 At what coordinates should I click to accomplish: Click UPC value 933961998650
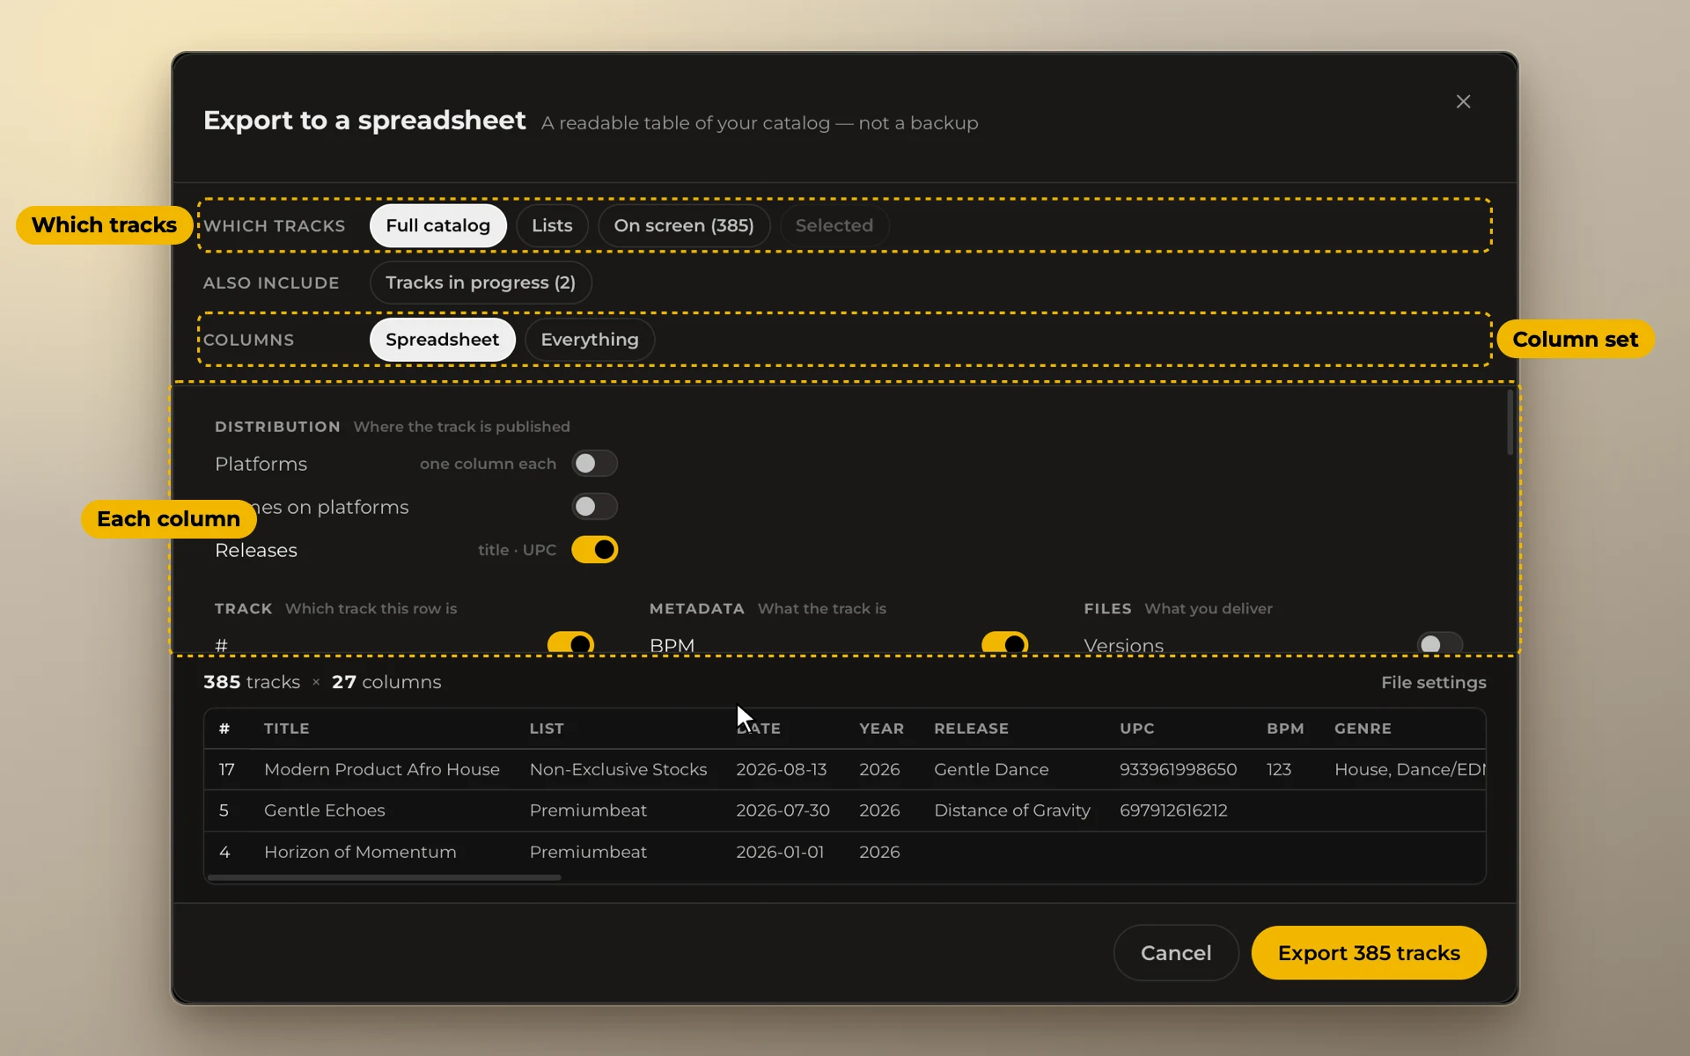1178,769
